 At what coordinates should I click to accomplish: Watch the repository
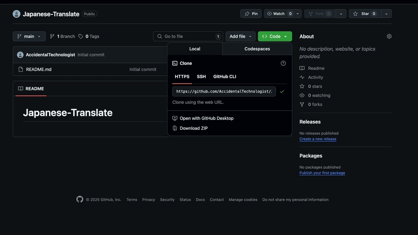tap(279, 14)
